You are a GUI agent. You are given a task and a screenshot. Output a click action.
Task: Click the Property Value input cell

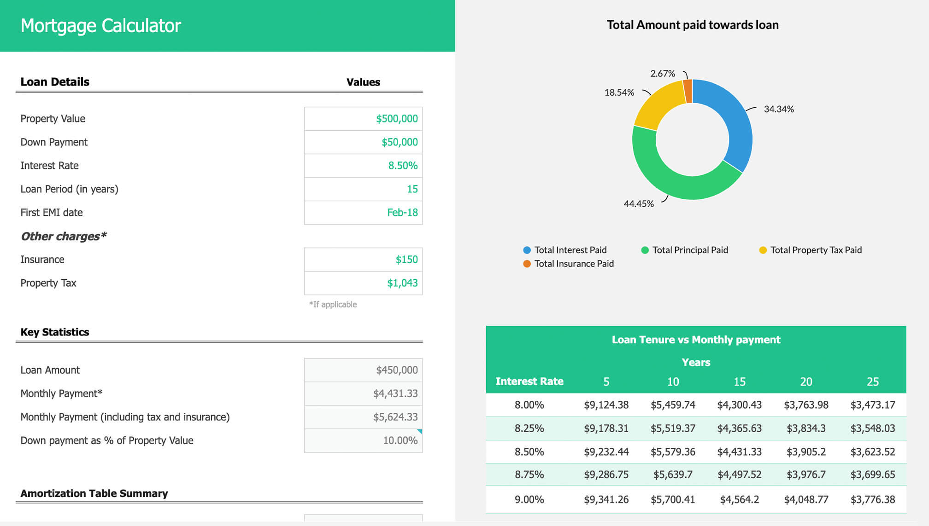point(363,119)
